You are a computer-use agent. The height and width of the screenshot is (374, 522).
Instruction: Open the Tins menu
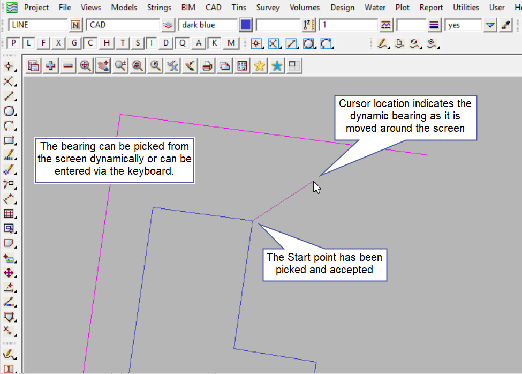pos(239,8)
